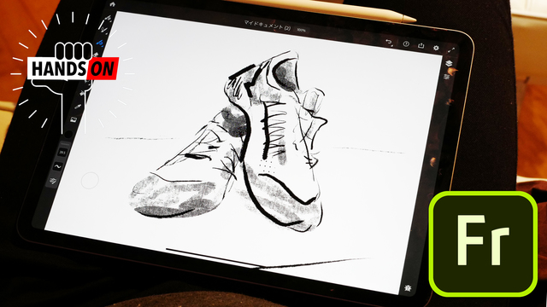547x307 pixels.
Task: Open the brush settings icon
Action: tap(53, 181)
